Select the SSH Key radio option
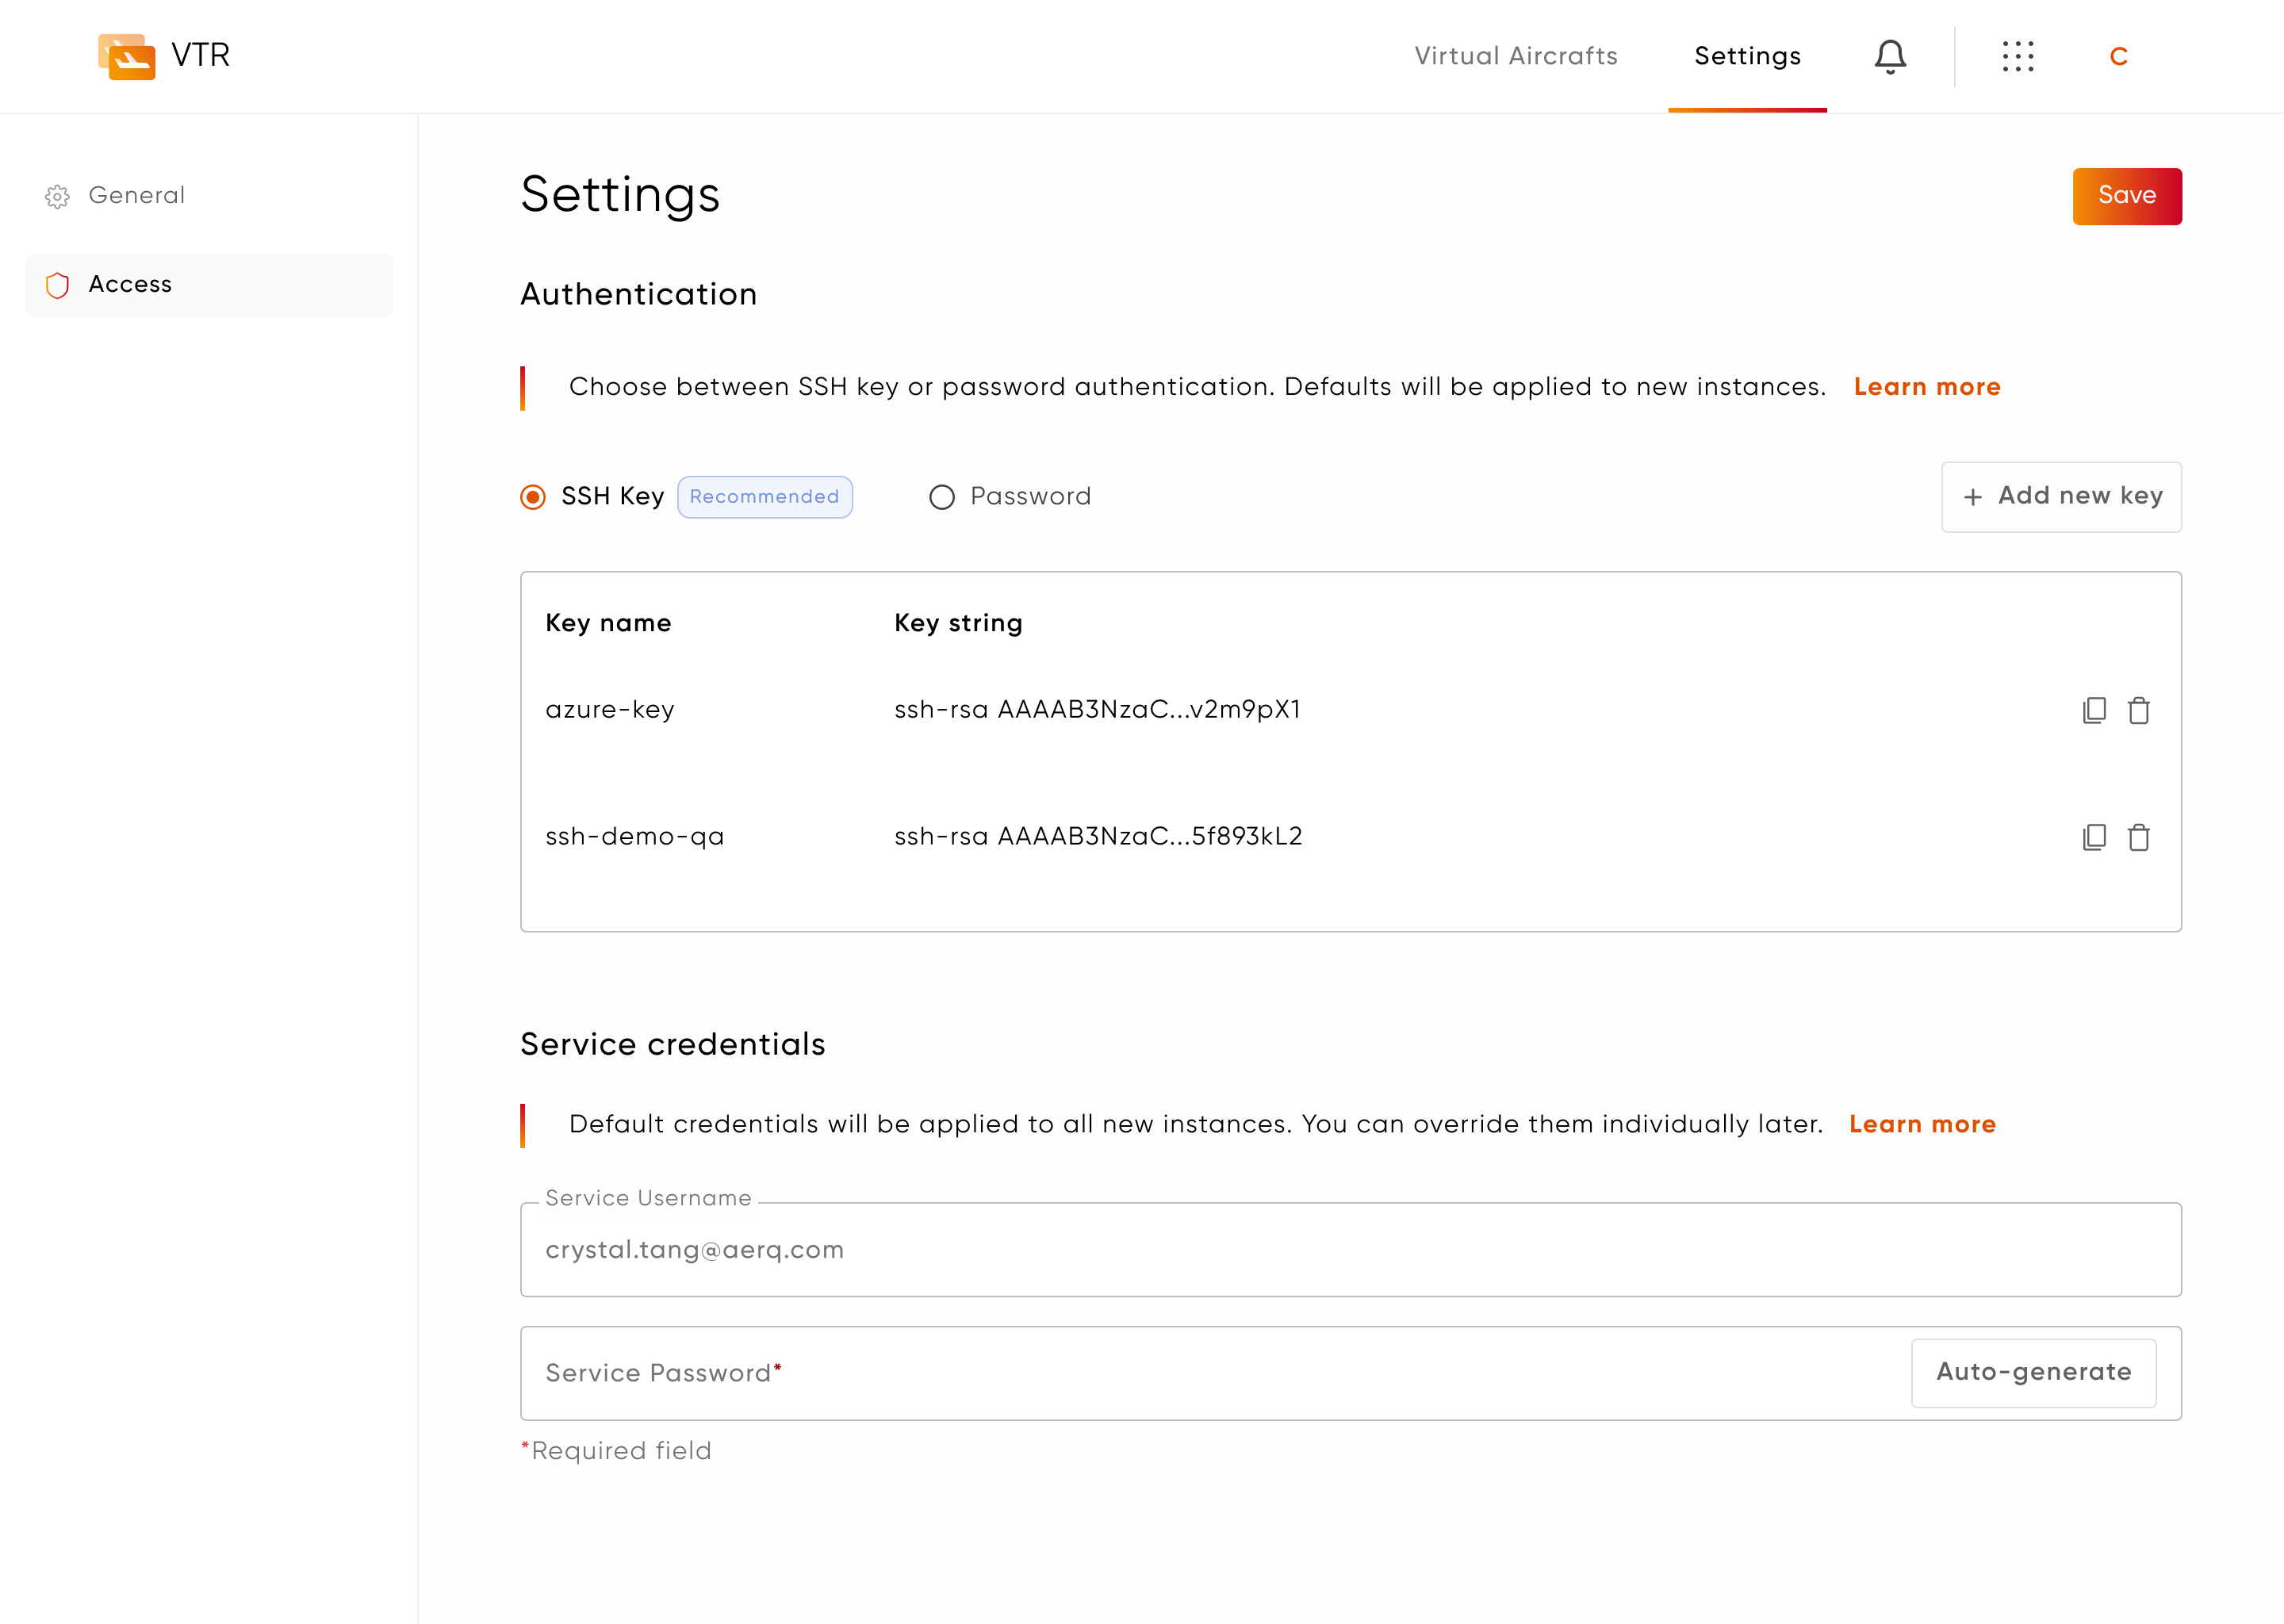 533,497
